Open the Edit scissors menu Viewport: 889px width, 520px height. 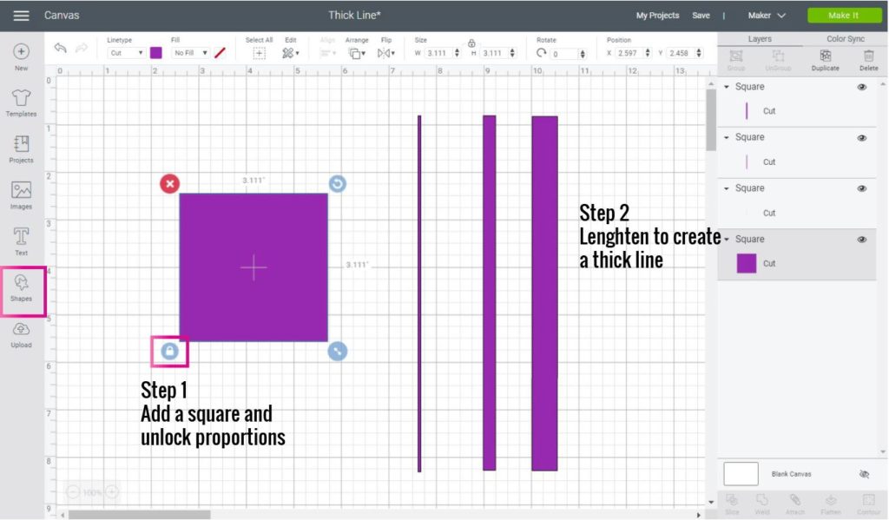tap(290, 53)
